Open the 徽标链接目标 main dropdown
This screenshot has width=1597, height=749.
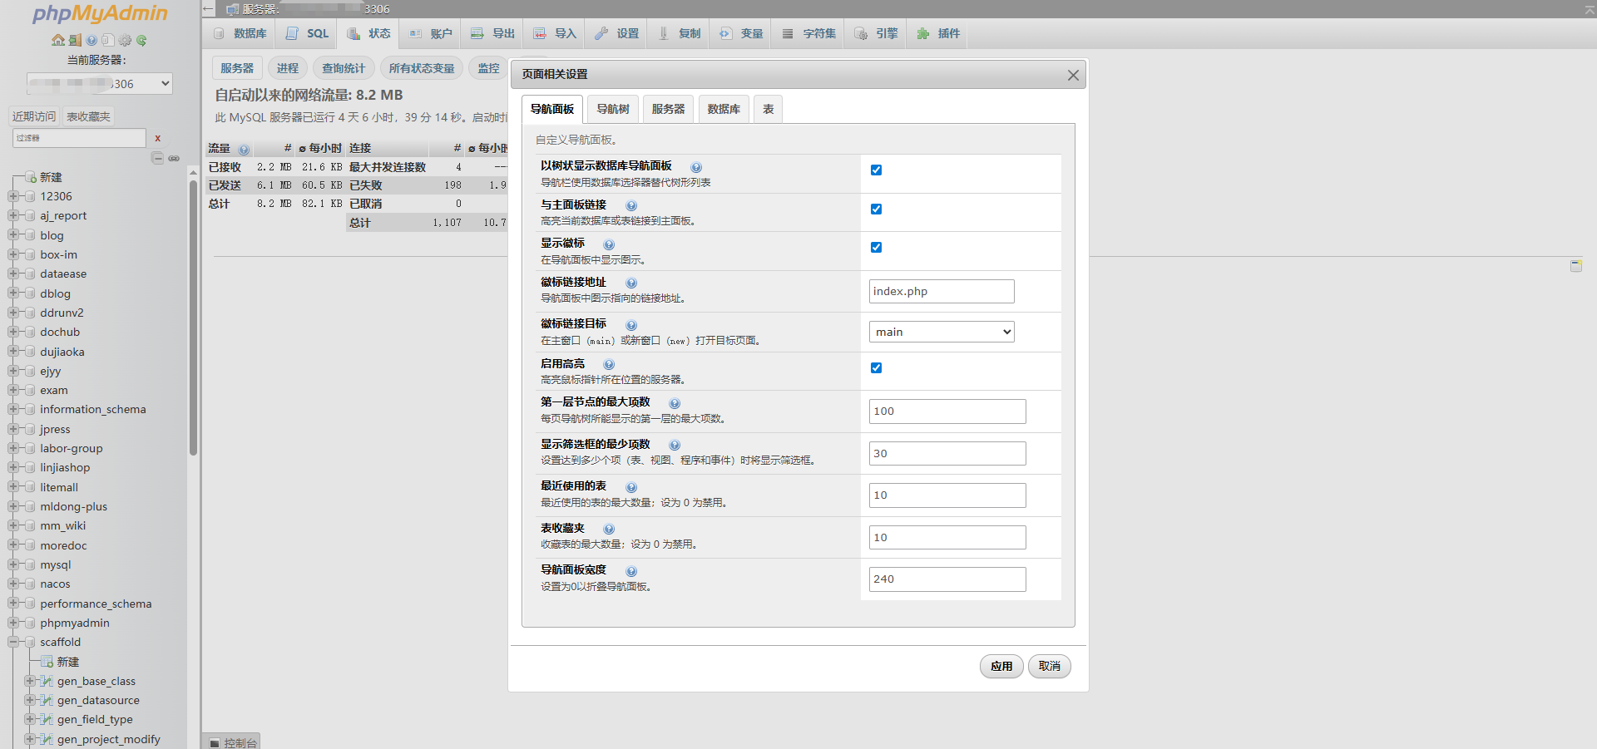942,332
